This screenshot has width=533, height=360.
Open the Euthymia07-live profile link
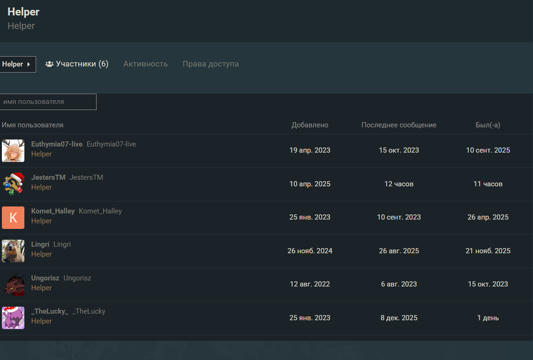(57, 144)
